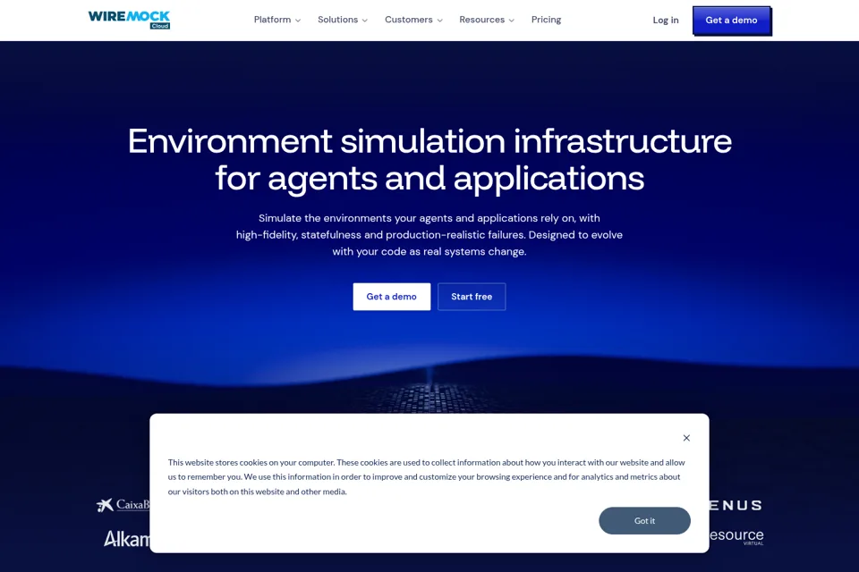Screen dimensions: 859x572
Task: Expand the Customers menu chevron
Action: pos(439,21)
